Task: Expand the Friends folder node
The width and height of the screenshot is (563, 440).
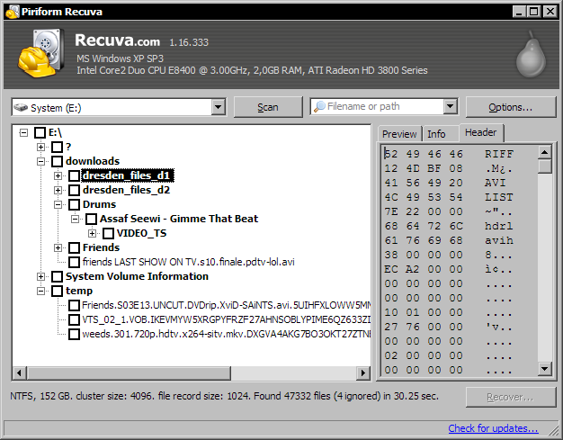Action: 58,247
